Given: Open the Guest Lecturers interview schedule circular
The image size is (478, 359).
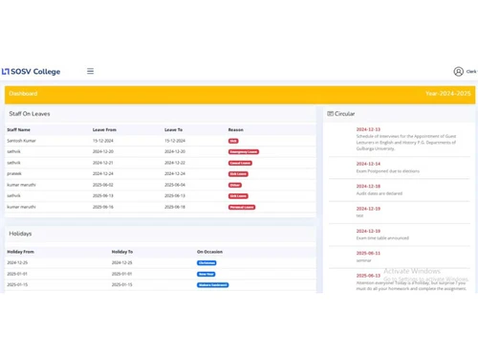Looking at the screenshot, I should [406, 143].
